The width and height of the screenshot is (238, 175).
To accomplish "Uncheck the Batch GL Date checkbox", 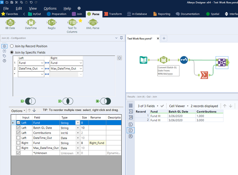I will pyautogui.click(x=18, y=128).
